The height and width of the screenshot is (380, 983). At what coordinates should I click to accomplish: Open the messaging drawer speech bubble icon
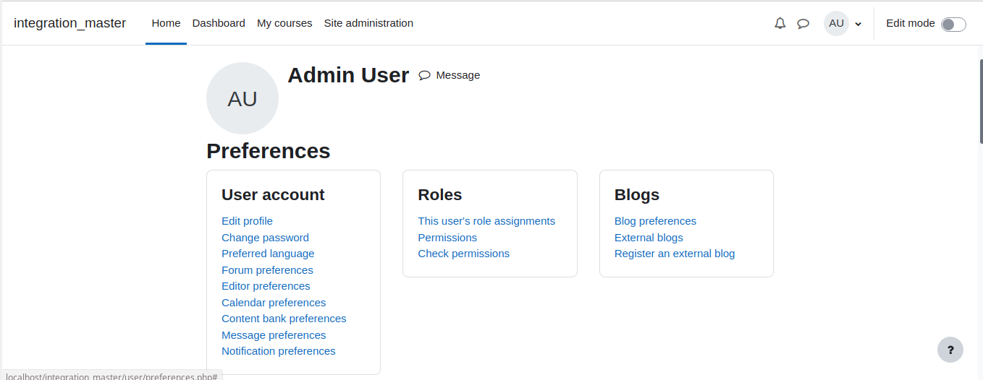[x=803, y=23]
